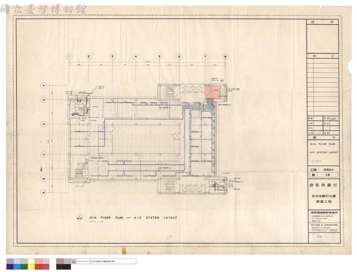This screenshot has height=272, width=357.
Task: Click the 說明 notes panel header
Action: (323, 22)
